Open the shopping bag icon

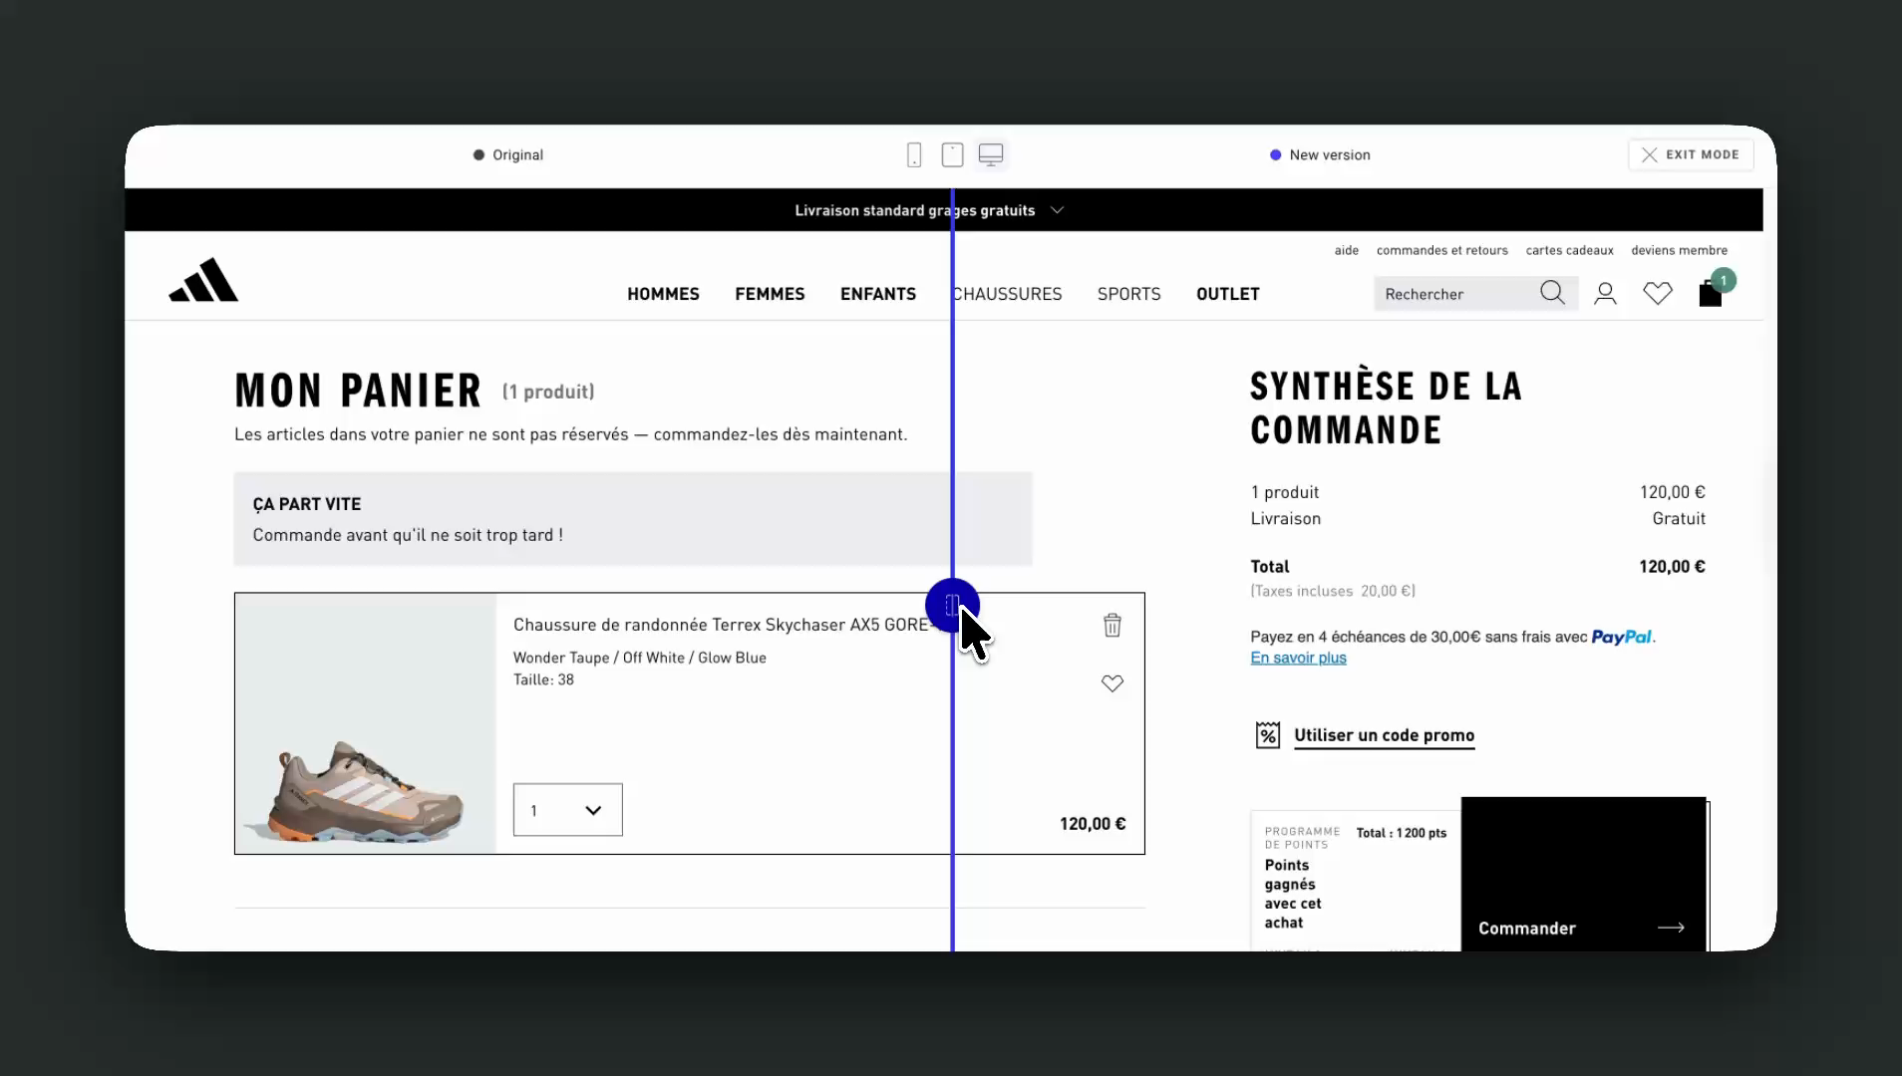1711,293
